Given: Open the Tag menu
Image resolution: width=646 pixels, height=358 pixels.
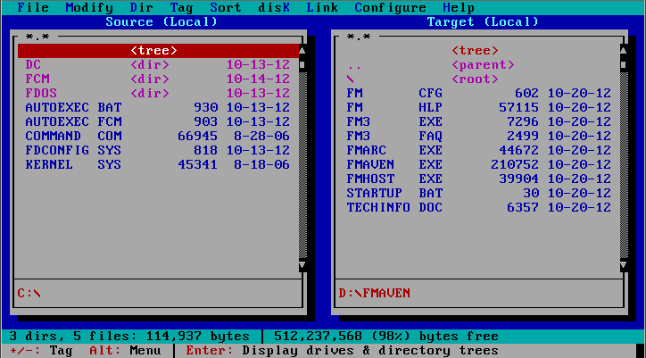Looking at the screenshot, I should point(181,7).
